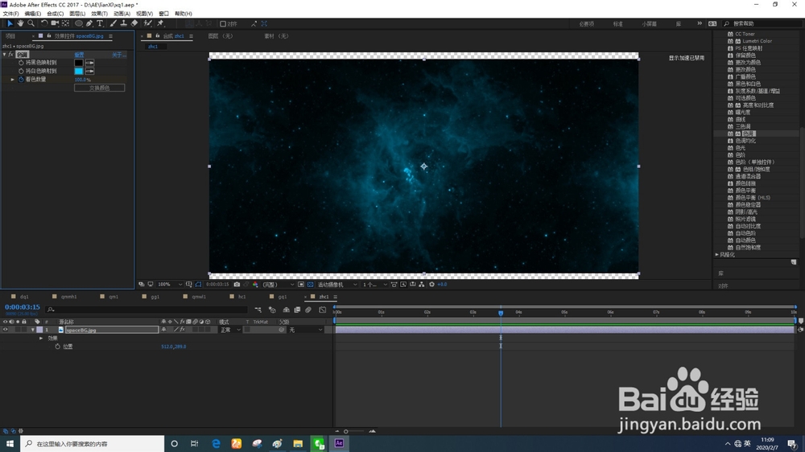805x452 pixels.
Task: Switch to the dq1 timeline tab
Action: [x=24, y=297]
